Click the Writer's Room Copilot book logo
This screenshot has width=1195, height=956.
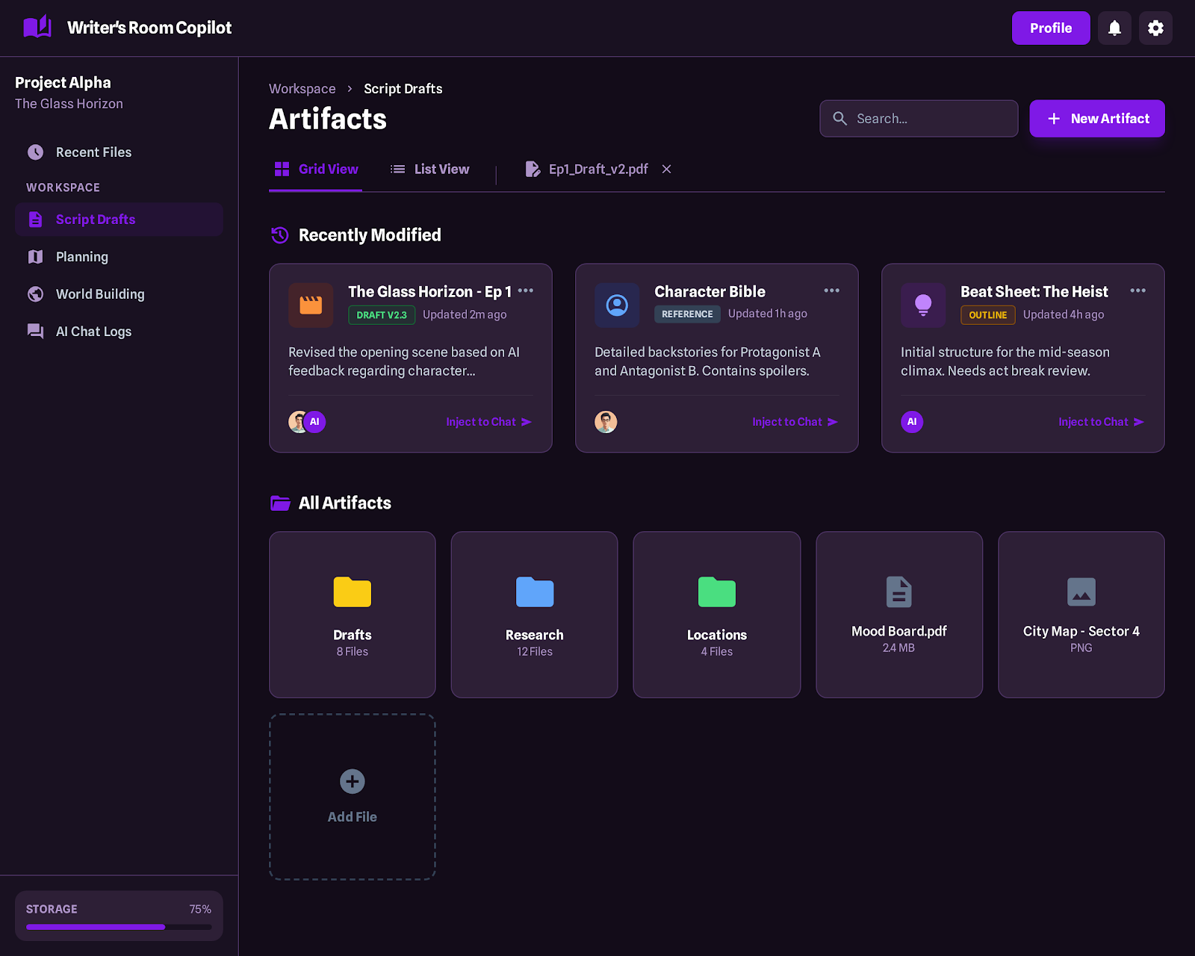click(x=37, y=28)
